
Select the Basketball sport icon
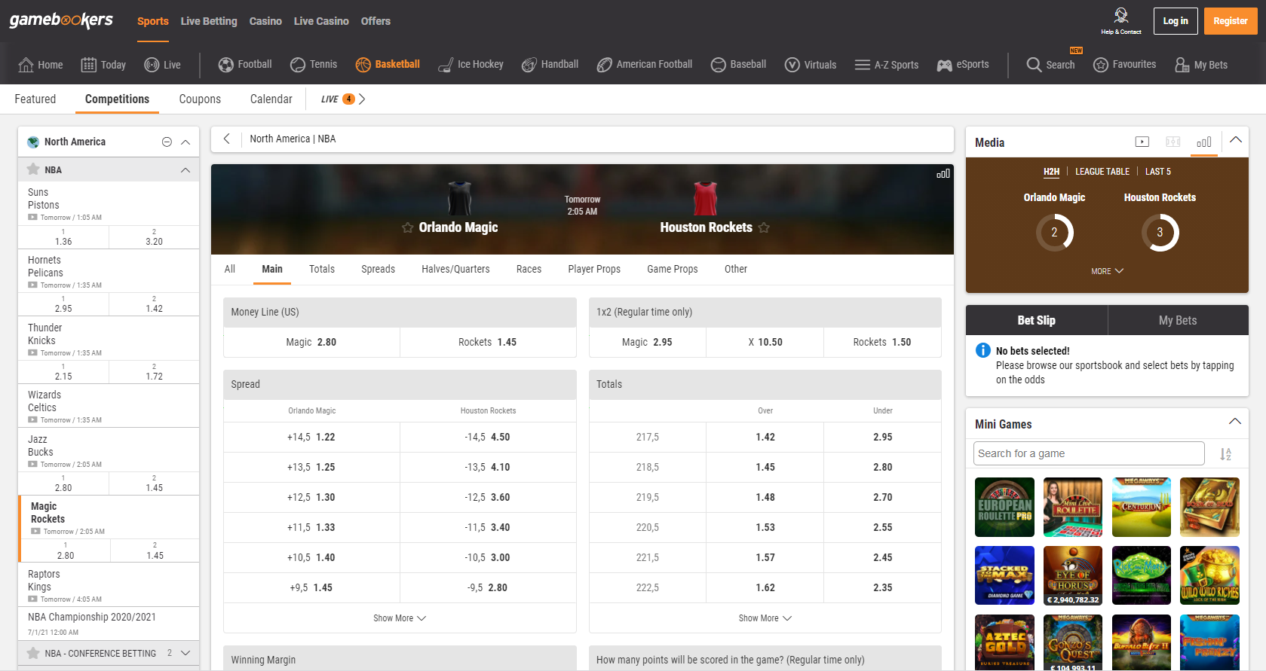363,65
